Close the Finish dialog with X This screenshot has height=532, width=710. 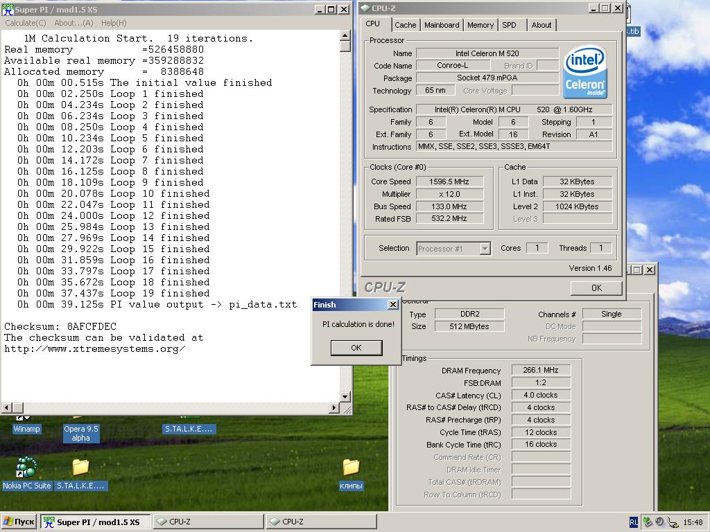pyautogui.click(x=393, y=305)
